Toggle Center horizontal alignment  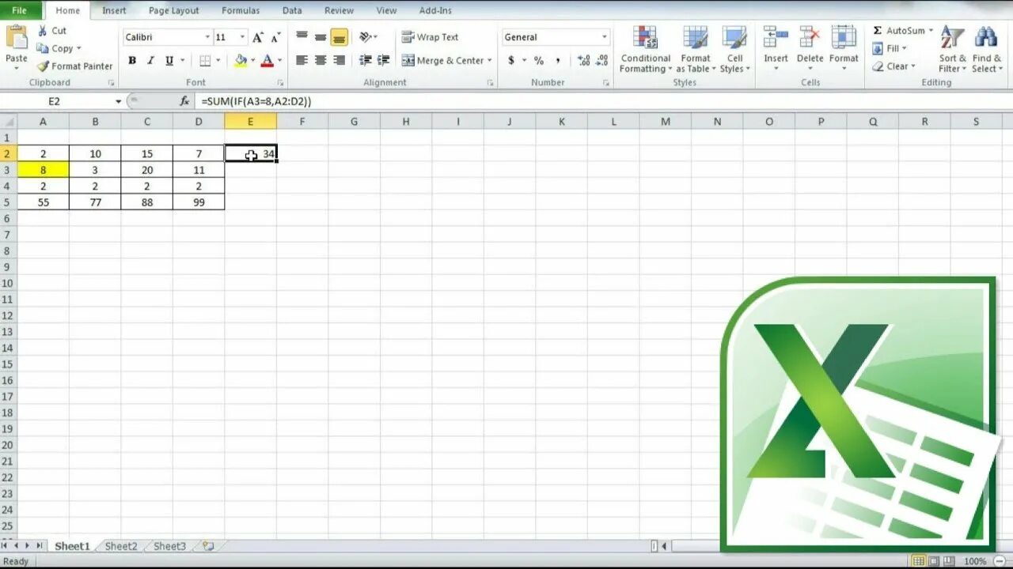321,60
